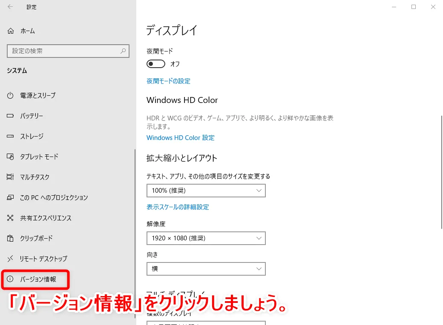Viewport: 443px width, 325px height.
Task: Select the power icon beside 電源とスリープ
Action: pyautogui.click(x=10, y=95)
